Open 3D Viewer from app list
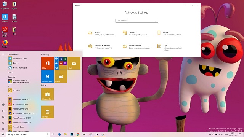Viewport: 244px width, 137px height. 14,91
